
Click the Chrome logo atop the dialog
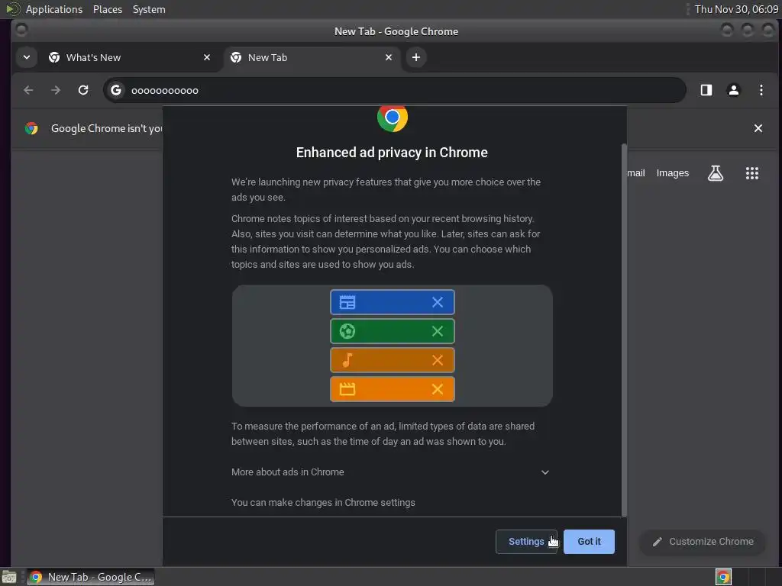(392, 118)
